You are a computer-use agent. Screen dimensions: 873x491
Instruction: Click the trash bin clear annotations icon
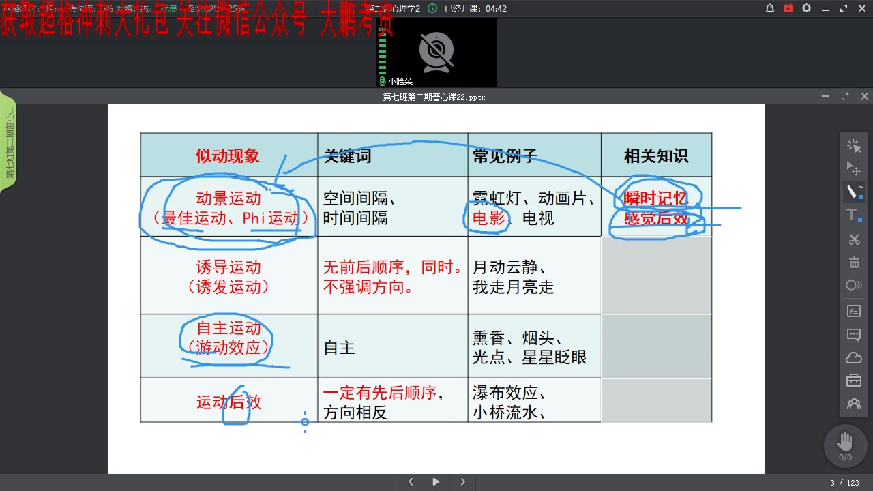point(854,263)
